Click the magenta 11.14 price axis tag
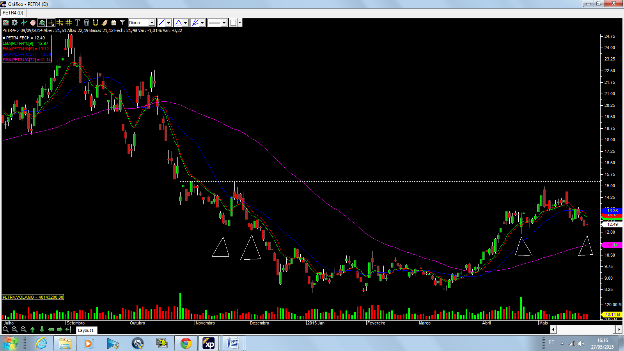The height and width of the screenshot is (351, 624). tap(612, 245)
